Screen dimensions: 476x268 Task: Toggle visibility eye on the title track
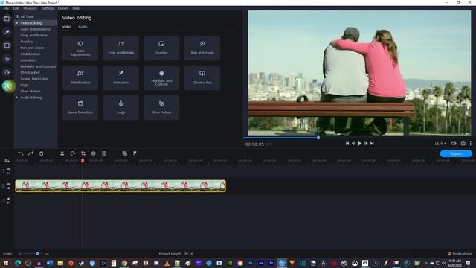(9, 169)
